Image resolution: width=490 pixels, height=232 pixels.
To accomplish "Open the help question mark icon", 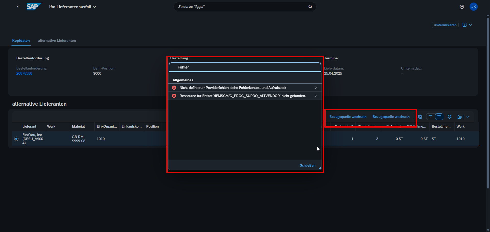I will 462,7.
